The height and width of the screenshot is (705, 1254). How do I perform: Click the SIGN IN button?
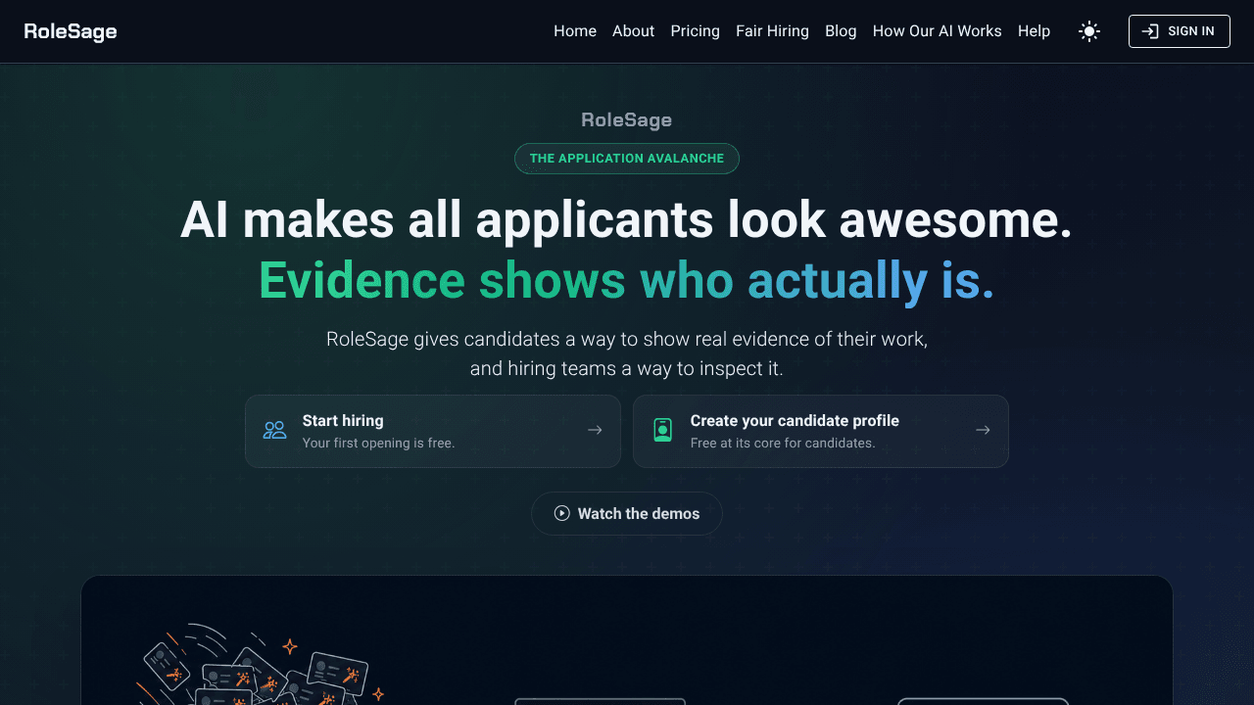[x=1179, y=31]
